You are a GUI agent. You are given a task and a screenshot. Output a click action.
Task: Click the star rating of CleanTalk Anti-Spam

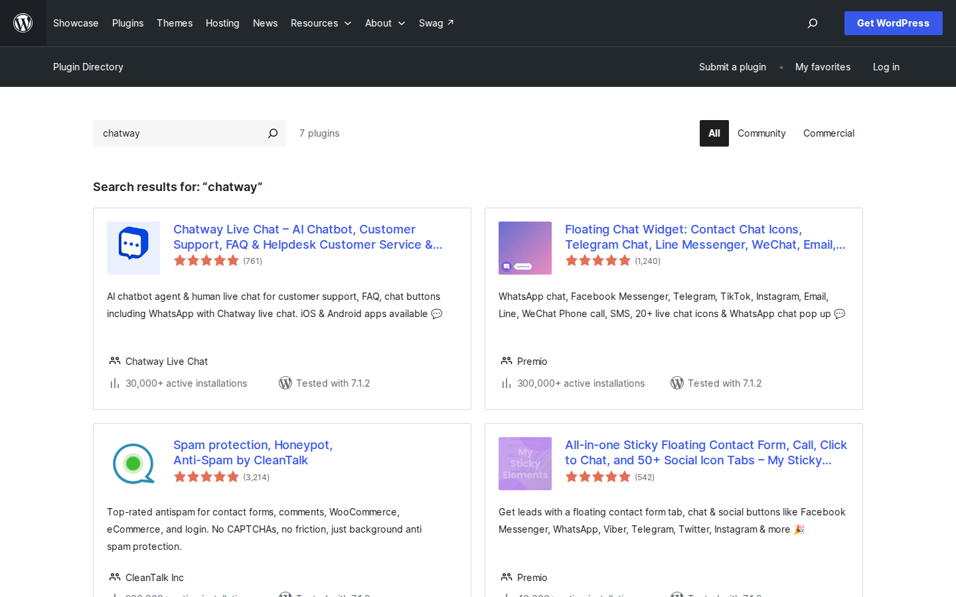pyautogui.click(x=206, y=477)
